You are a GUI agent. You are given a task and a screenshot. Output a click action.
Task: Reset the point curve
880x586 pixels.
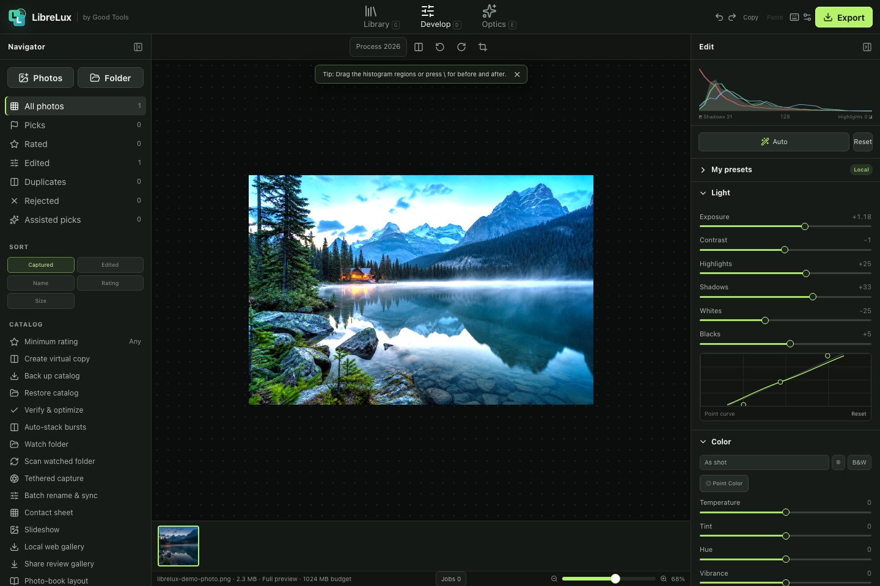[x=859, y=414]
